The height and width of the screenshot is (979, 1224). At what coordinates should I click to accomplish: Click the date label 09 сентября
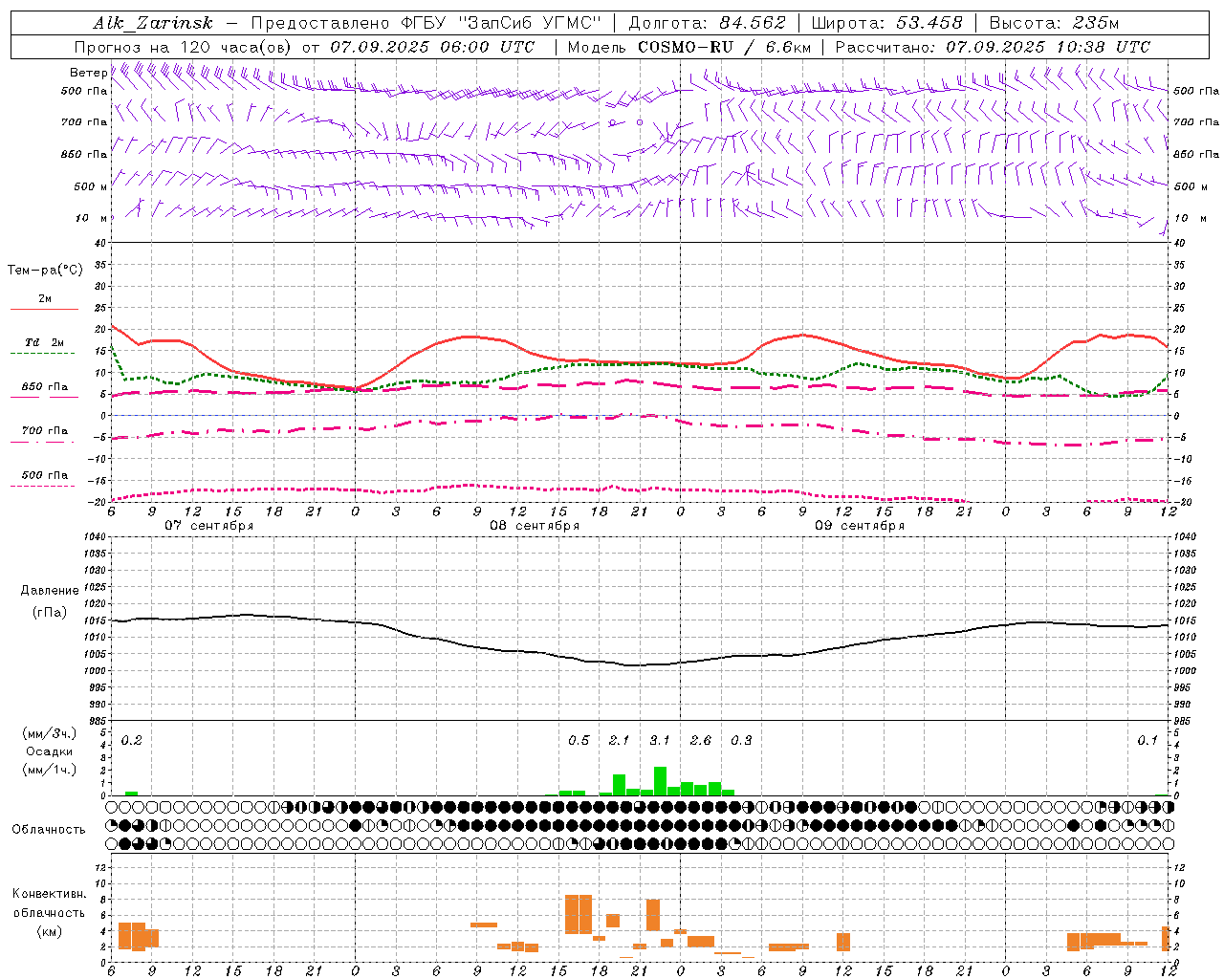pos(860,526)
